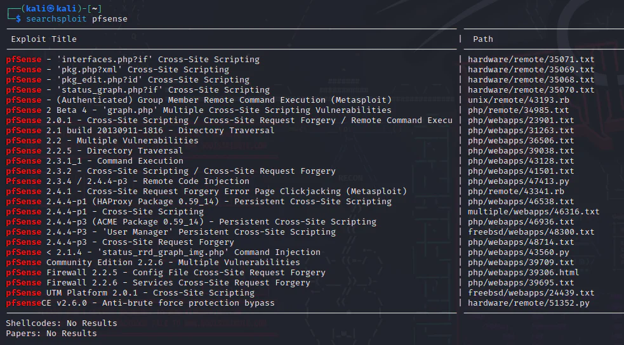Screen dimensions: 624x345
Task: Click path freebsd/webapps/24439.txt
Action: [x=531, y=292]
